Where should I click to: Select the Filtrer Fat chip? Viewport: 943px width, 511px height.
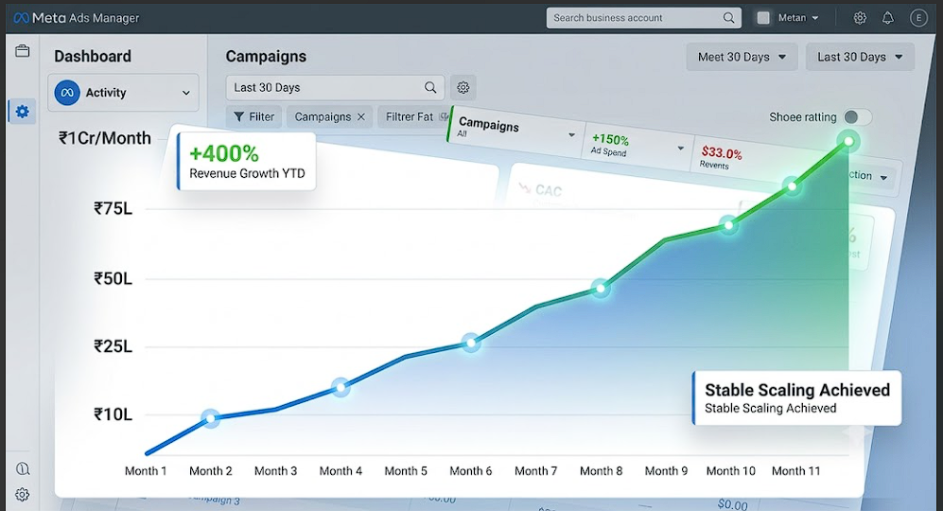coord(415,116)
